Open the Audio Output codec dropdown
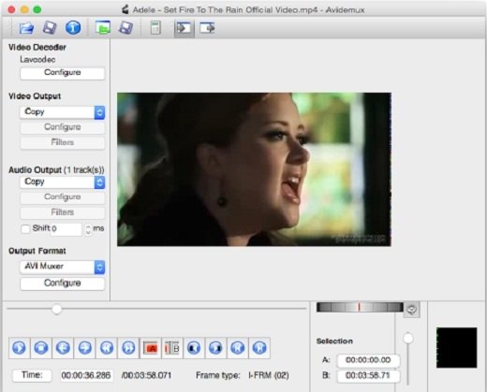Image resolution: width=487 pixels, height=392 pixels. tap(63, 181)
